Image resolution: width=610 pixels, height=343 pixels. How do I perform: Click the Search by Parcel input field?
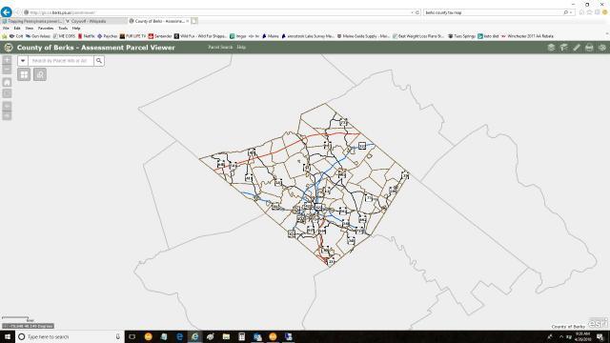coord(61,61)
